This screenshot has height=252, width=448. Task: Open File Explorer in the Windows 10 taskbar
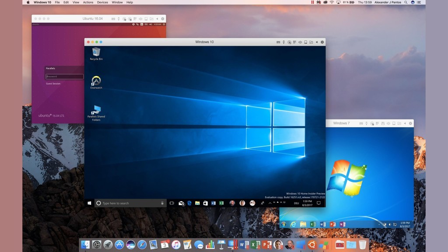[x=197, y=203]
